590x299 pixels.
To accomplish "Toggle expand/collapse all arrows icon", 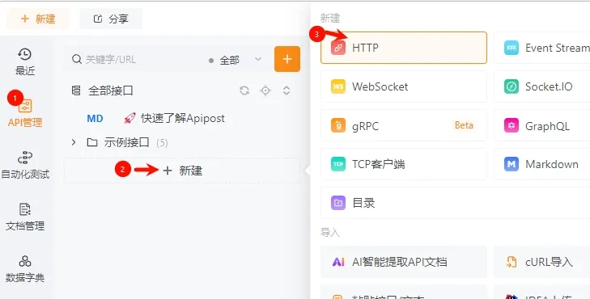I will pos(287,91).
